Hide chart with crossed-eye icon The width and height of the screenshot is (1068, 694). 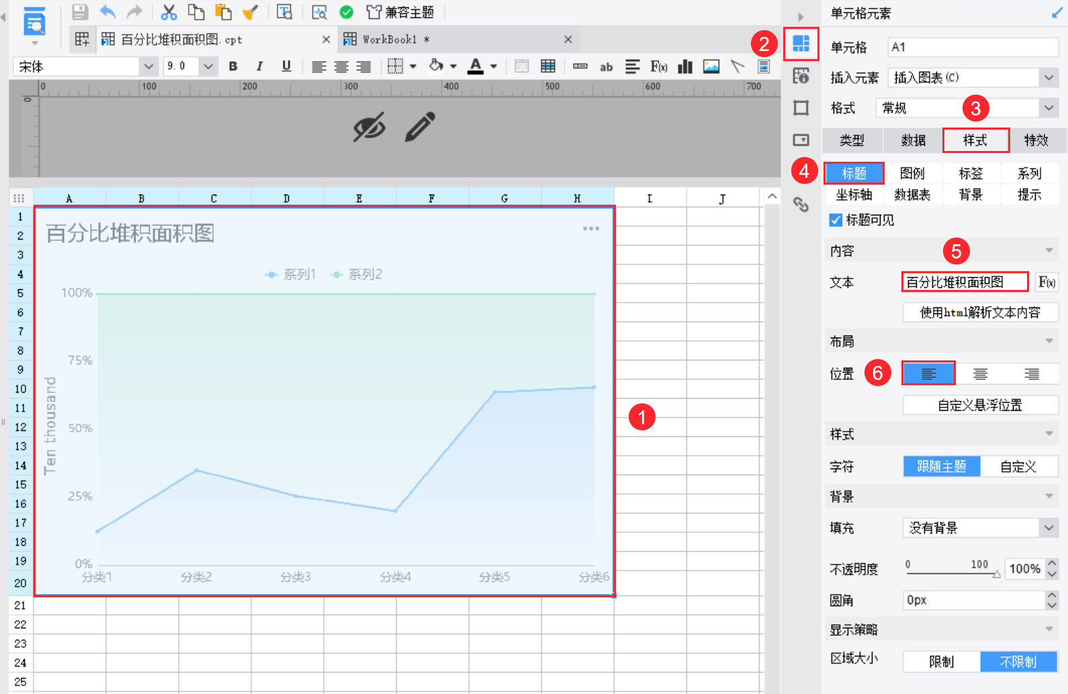click(369, 127)
